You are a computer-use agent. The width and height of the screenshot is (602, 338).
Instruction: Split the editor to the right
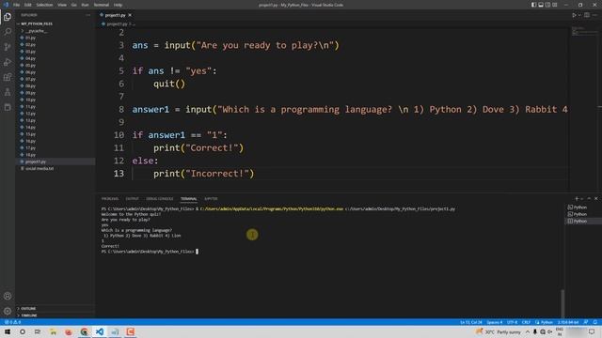[587, 15]
